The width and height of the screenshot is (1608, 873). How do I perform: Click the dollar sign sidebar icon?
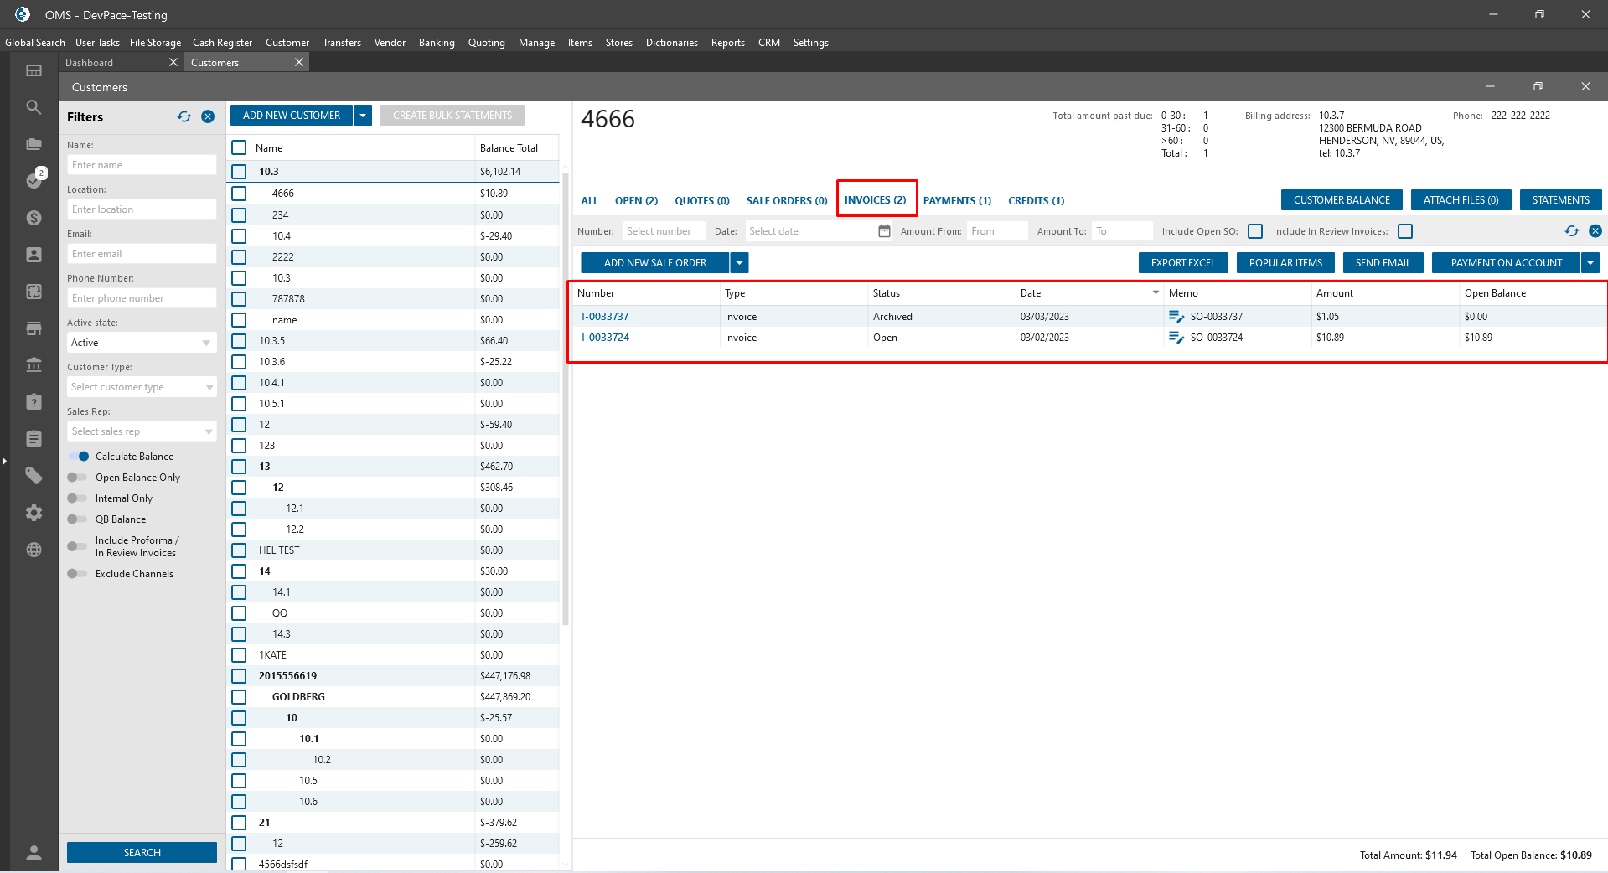pyautogui.click(x=34, y=218)
